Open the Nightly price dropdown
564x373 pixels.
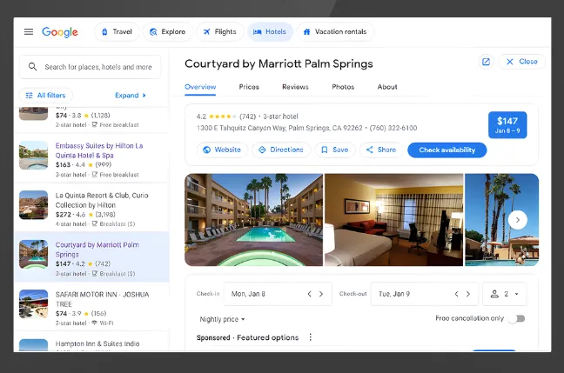coord(222,319)
